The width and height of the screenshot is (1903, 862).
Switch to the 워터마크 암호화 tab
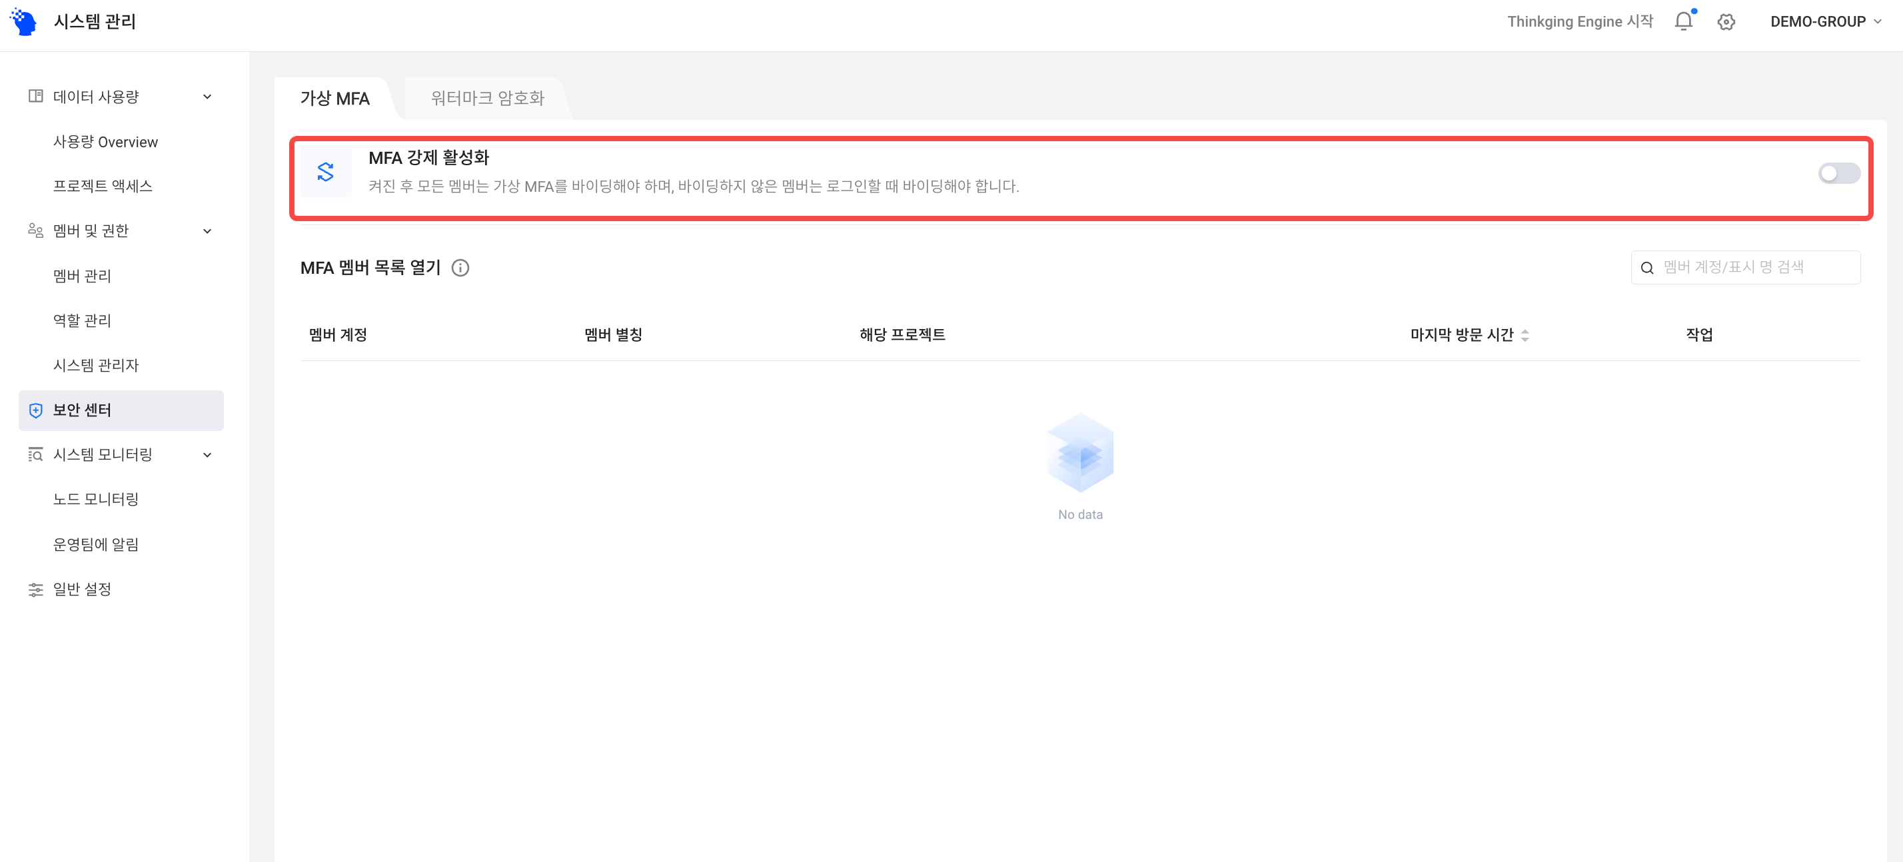pos(488,98)
